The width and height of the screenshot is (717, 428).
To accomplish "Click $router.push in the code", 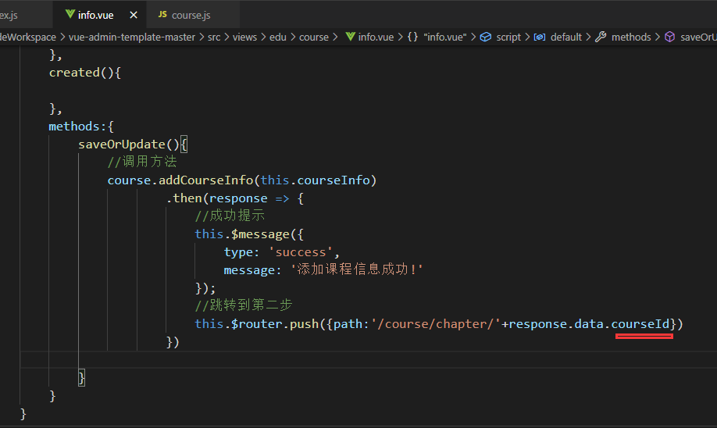I will [275, 324].
